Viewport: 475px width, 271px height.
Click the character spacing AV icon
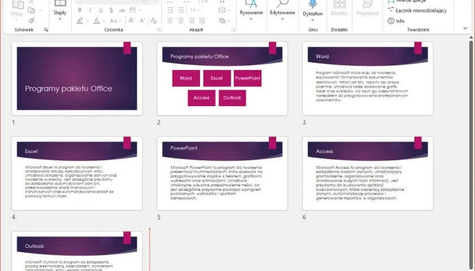point(133,10)
